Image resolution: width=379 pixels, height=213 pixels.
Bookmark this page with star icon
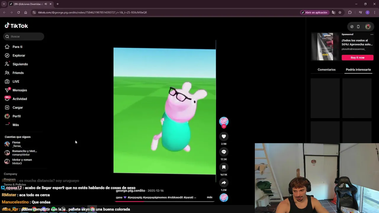point(340,12)
